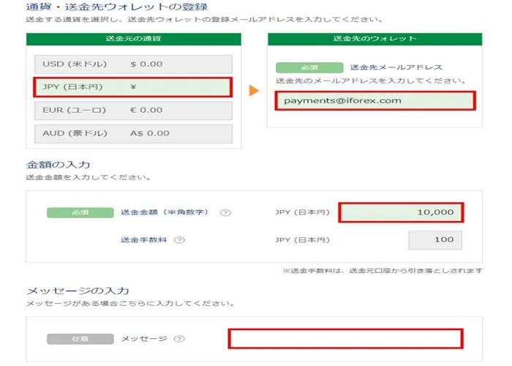
Task: Click the メッセージの入力 heading
Action: click(x=78, y=291)
